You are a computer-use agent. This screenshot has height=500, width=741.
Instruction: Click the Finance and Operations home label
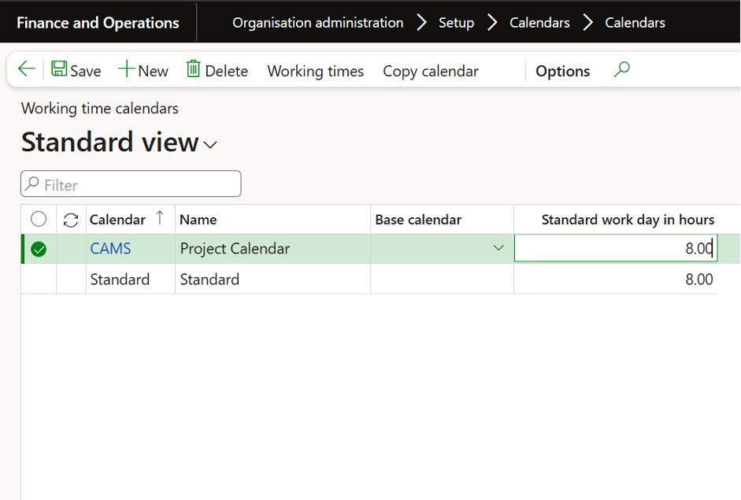pos(98,22)
